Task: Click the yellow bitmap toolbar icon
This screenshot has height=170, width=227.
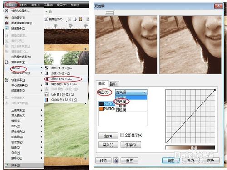Action: click(x=81, y=19)
